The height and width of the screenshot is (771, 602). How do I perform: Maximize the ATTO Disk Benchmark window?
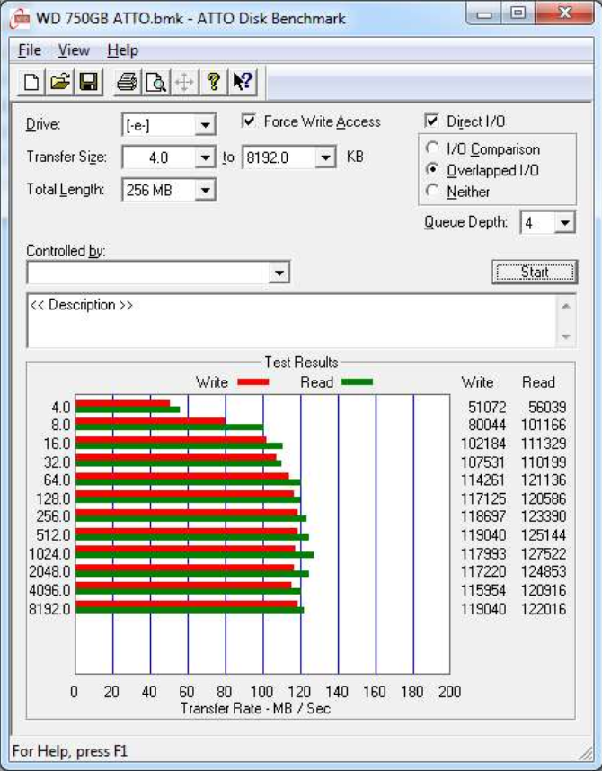point(518,13)
